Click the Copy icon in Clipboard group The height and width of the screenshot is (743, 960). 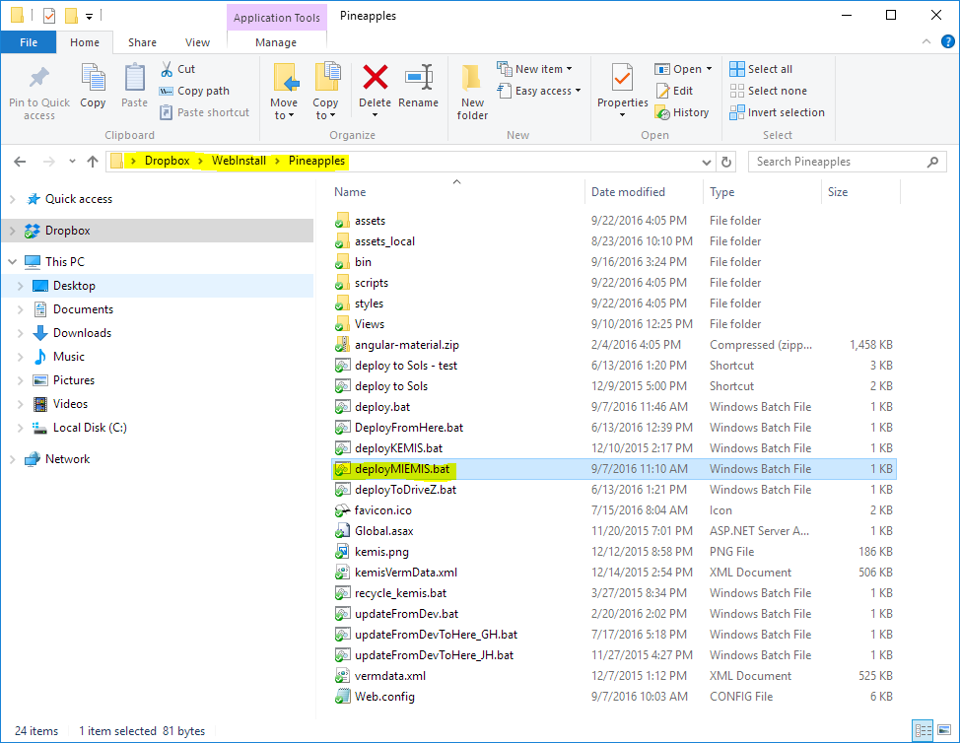tap(93, 79)
